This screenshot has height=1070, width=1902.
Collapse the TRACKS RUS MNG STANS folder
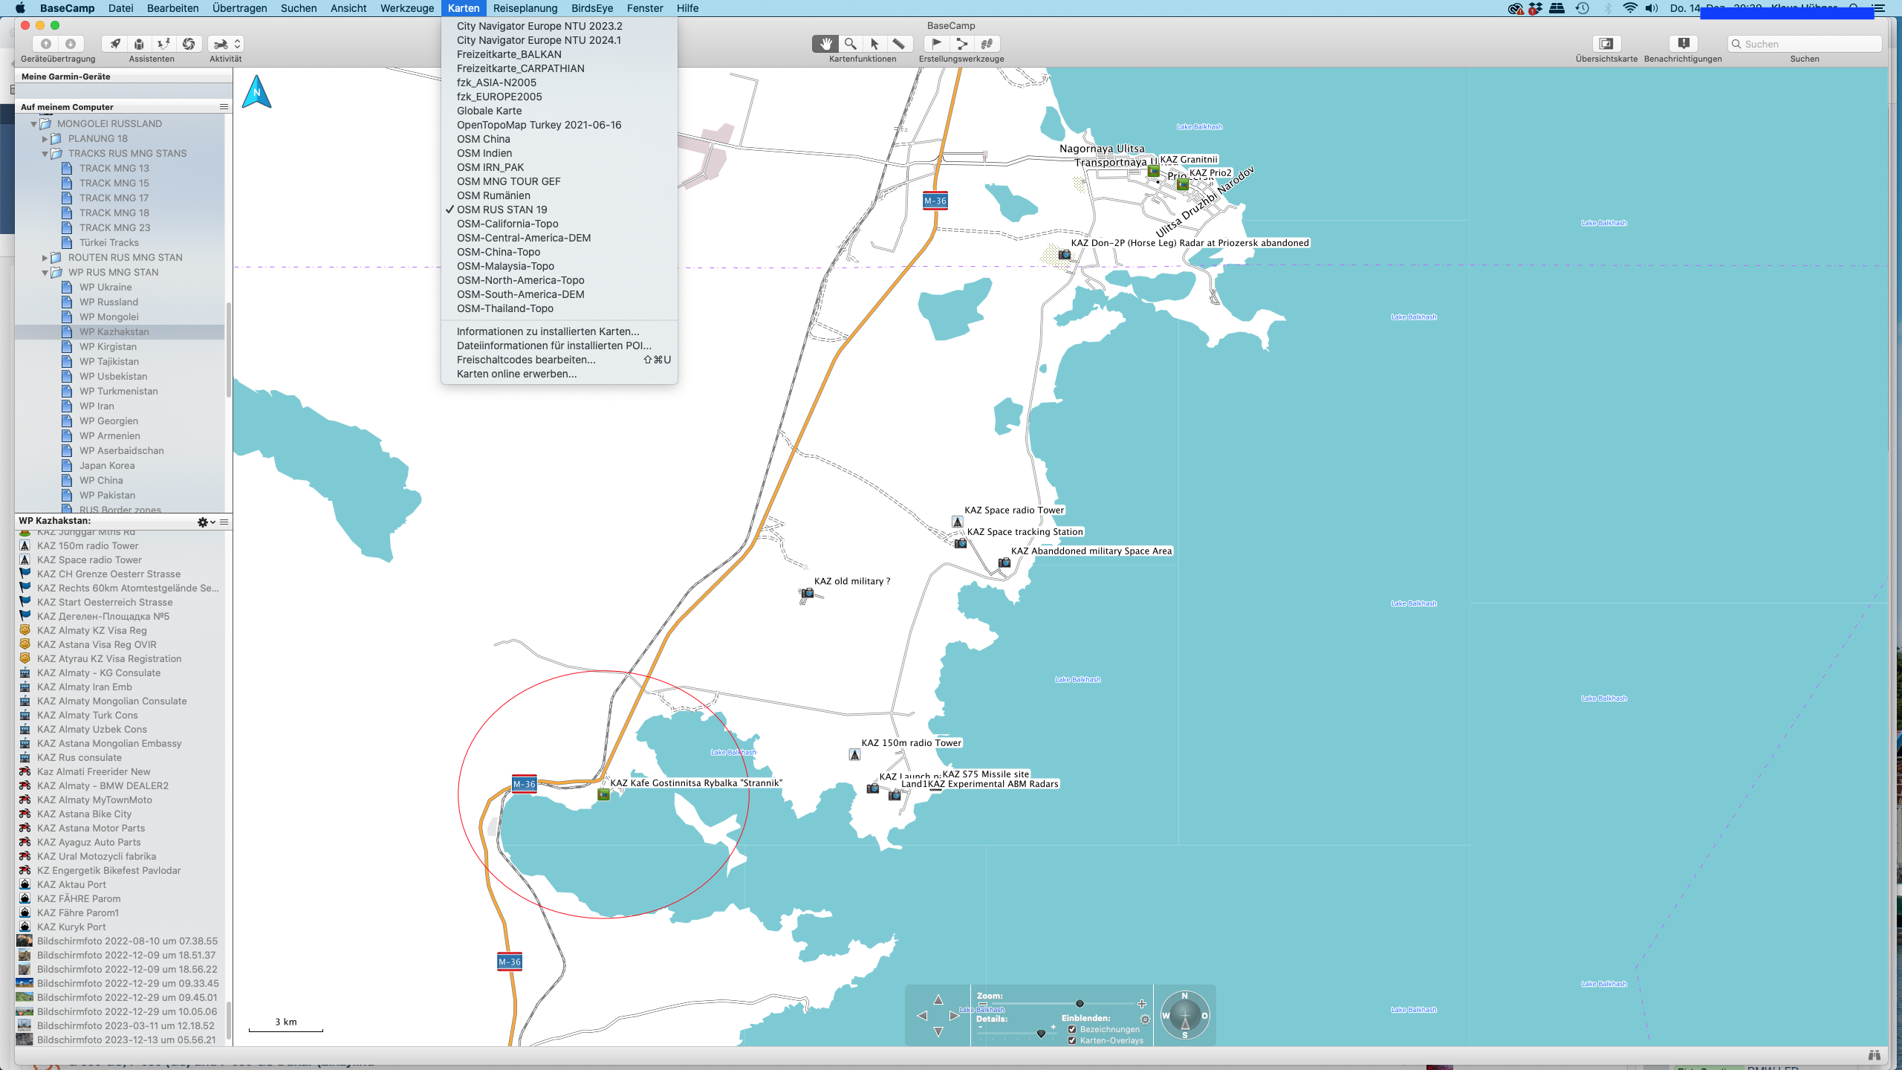[45, 154]
